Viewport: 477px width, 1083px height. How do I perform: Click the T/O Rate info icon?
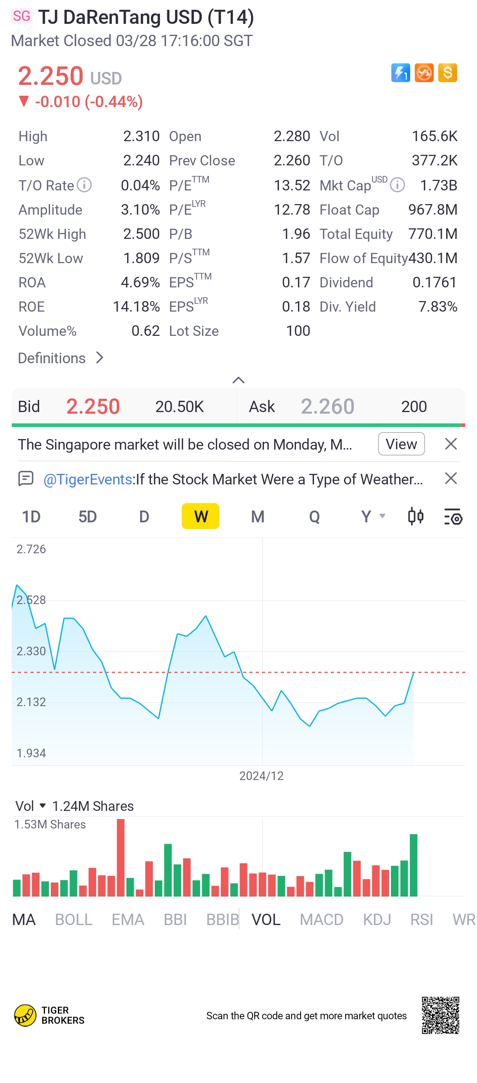tap(84, 185)
